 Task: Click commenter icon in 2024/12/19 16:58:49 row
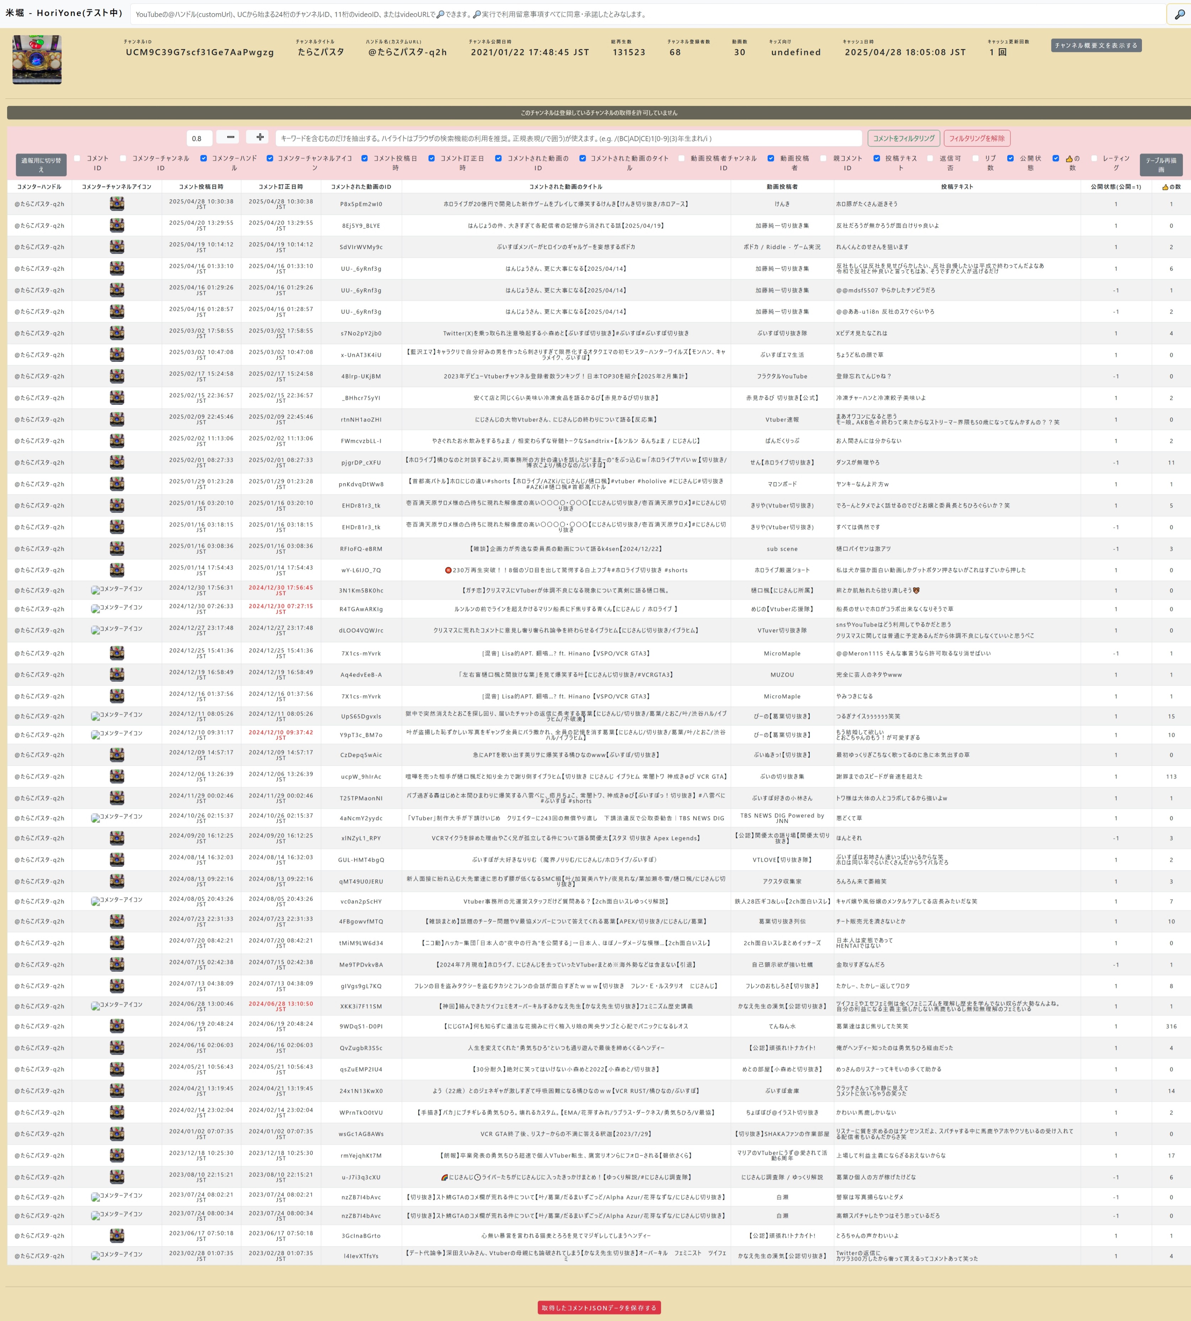point(117,675)
